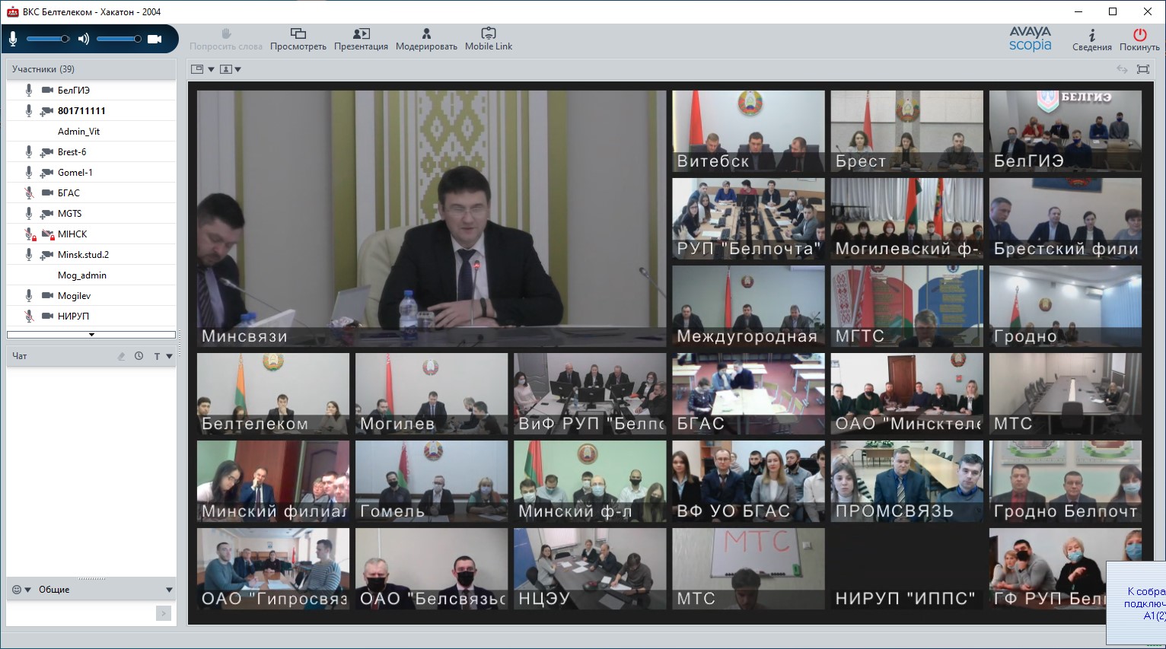This screenshot has height=649, width=1166.
Task: Toggle Brest-6 microphone icon
Action: [29, 151]
